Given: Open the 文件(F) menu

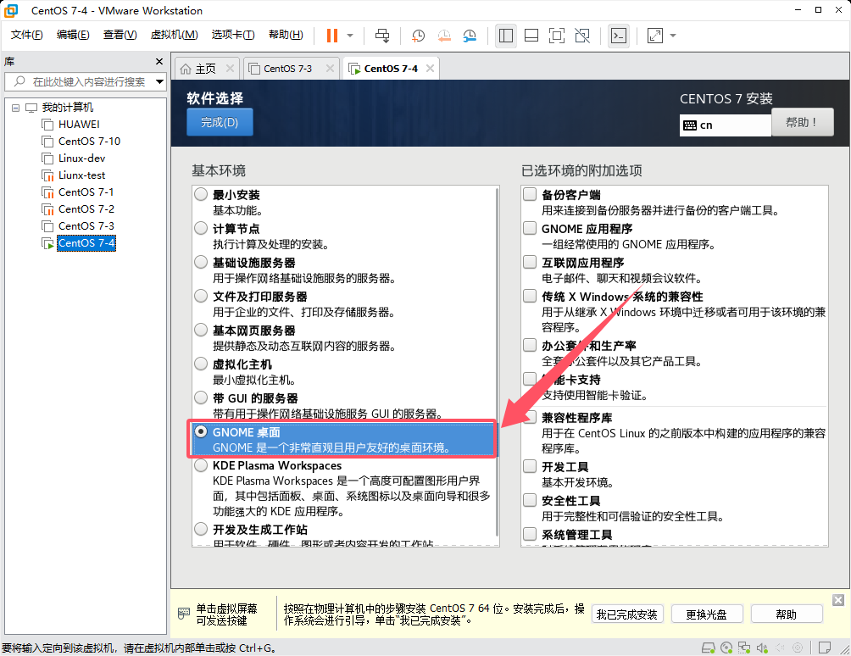Looking at the screenshot, I should point(26,36).
